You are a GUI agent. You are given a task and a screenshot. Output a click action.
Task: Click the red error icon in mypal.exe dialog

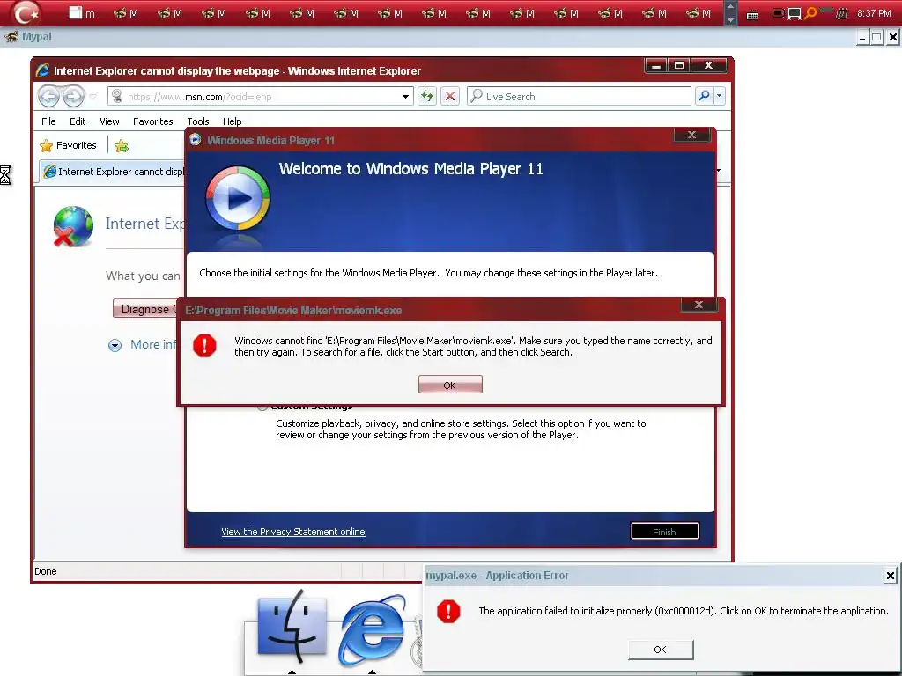[x=448, y=611]
